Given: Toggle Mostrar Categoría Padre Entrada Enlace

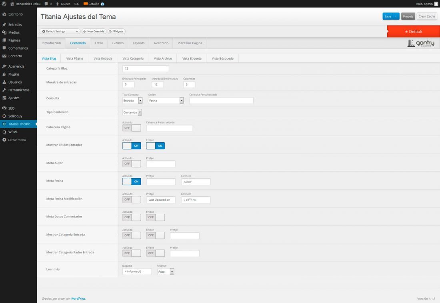Looking at the screenshot, I should 156,253.
